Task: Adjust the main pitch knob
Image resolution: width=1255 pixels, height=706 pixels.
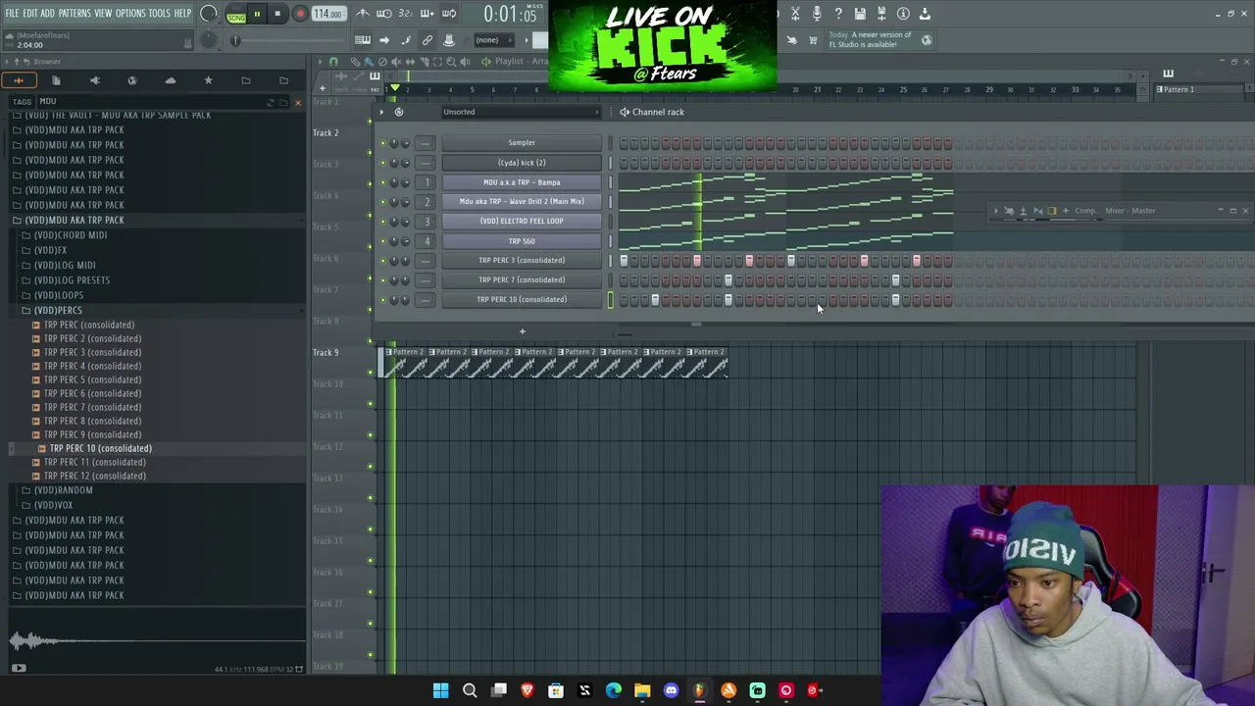Action: [209, 40]
